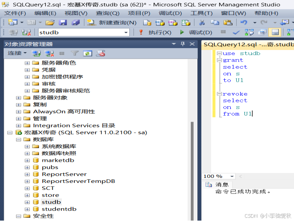Image resolution: width=294 pixels, height=221 pixels.
Task: Click the Save All icon
Action: [x=76, y=22]
